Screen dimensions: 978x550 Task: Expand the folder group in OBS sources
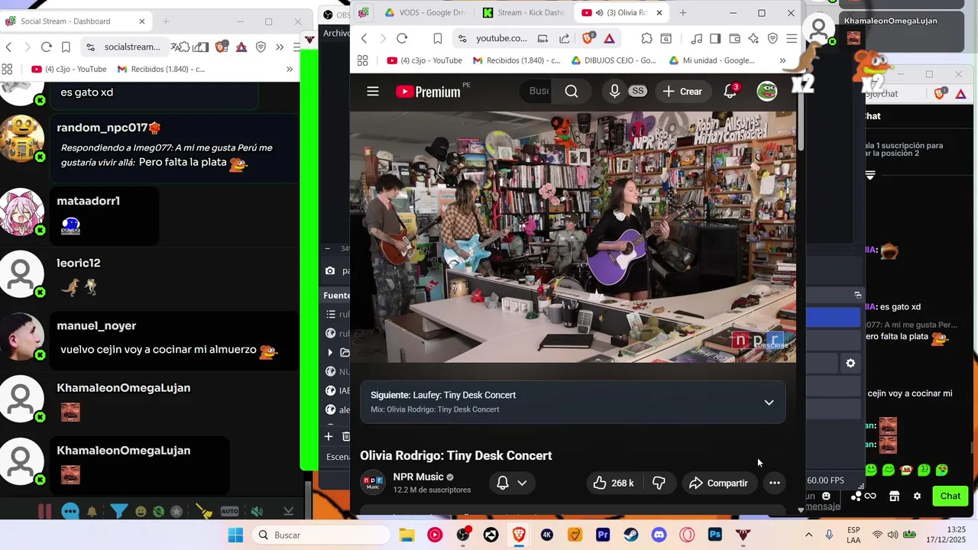pos(330,352)
